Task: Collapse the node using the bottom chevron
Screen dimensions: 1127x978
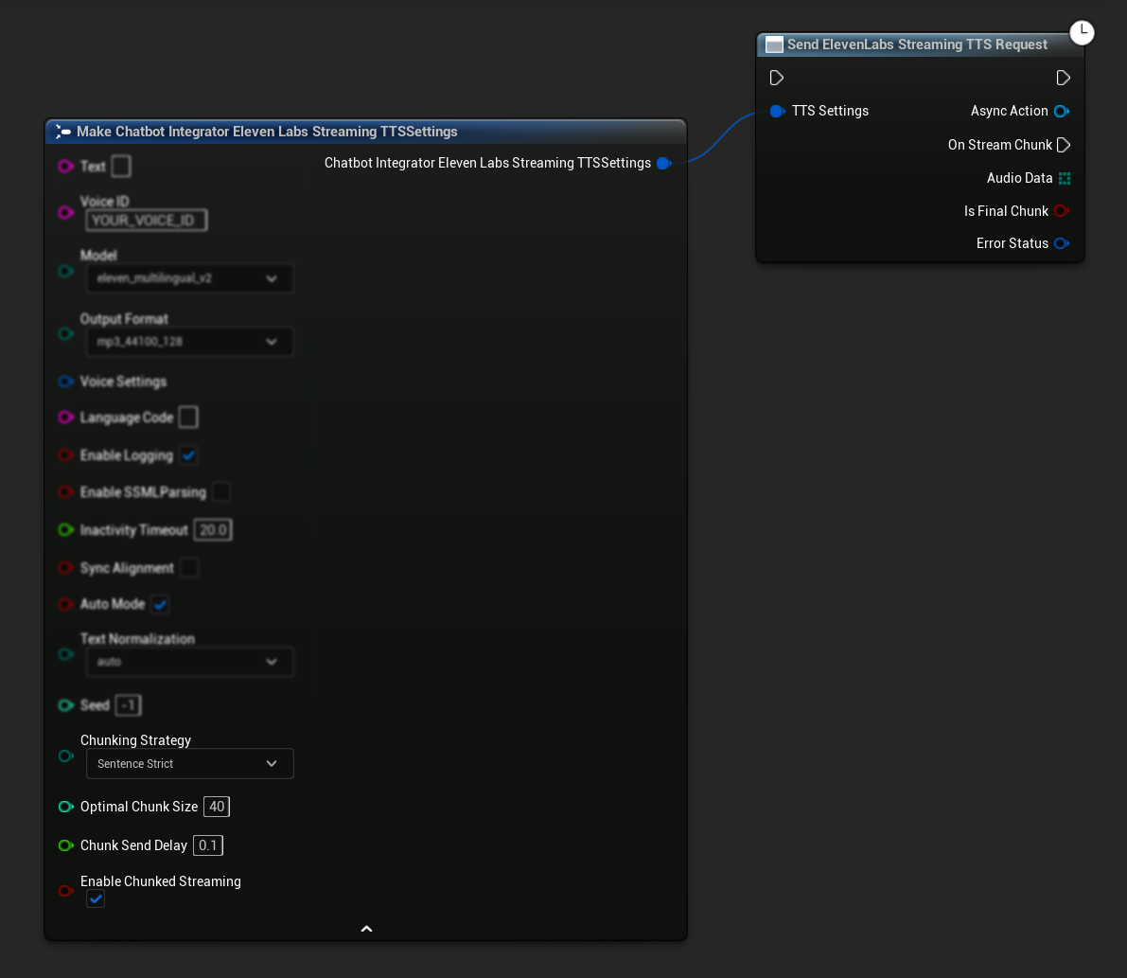Action: [x=366, y=929]
